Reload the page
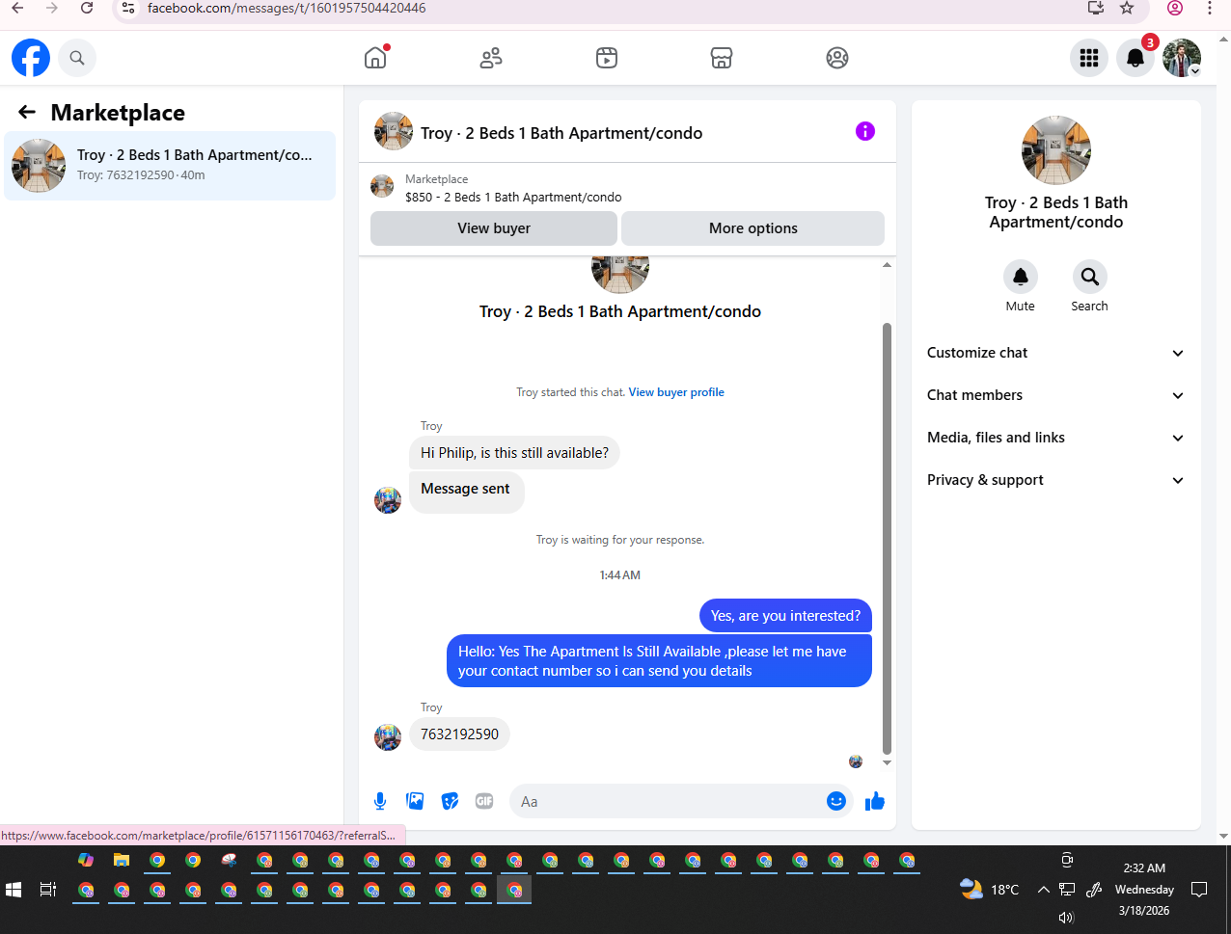This screenshot has width=1231, height=934. pyautogui.click(x=87, y=8)
